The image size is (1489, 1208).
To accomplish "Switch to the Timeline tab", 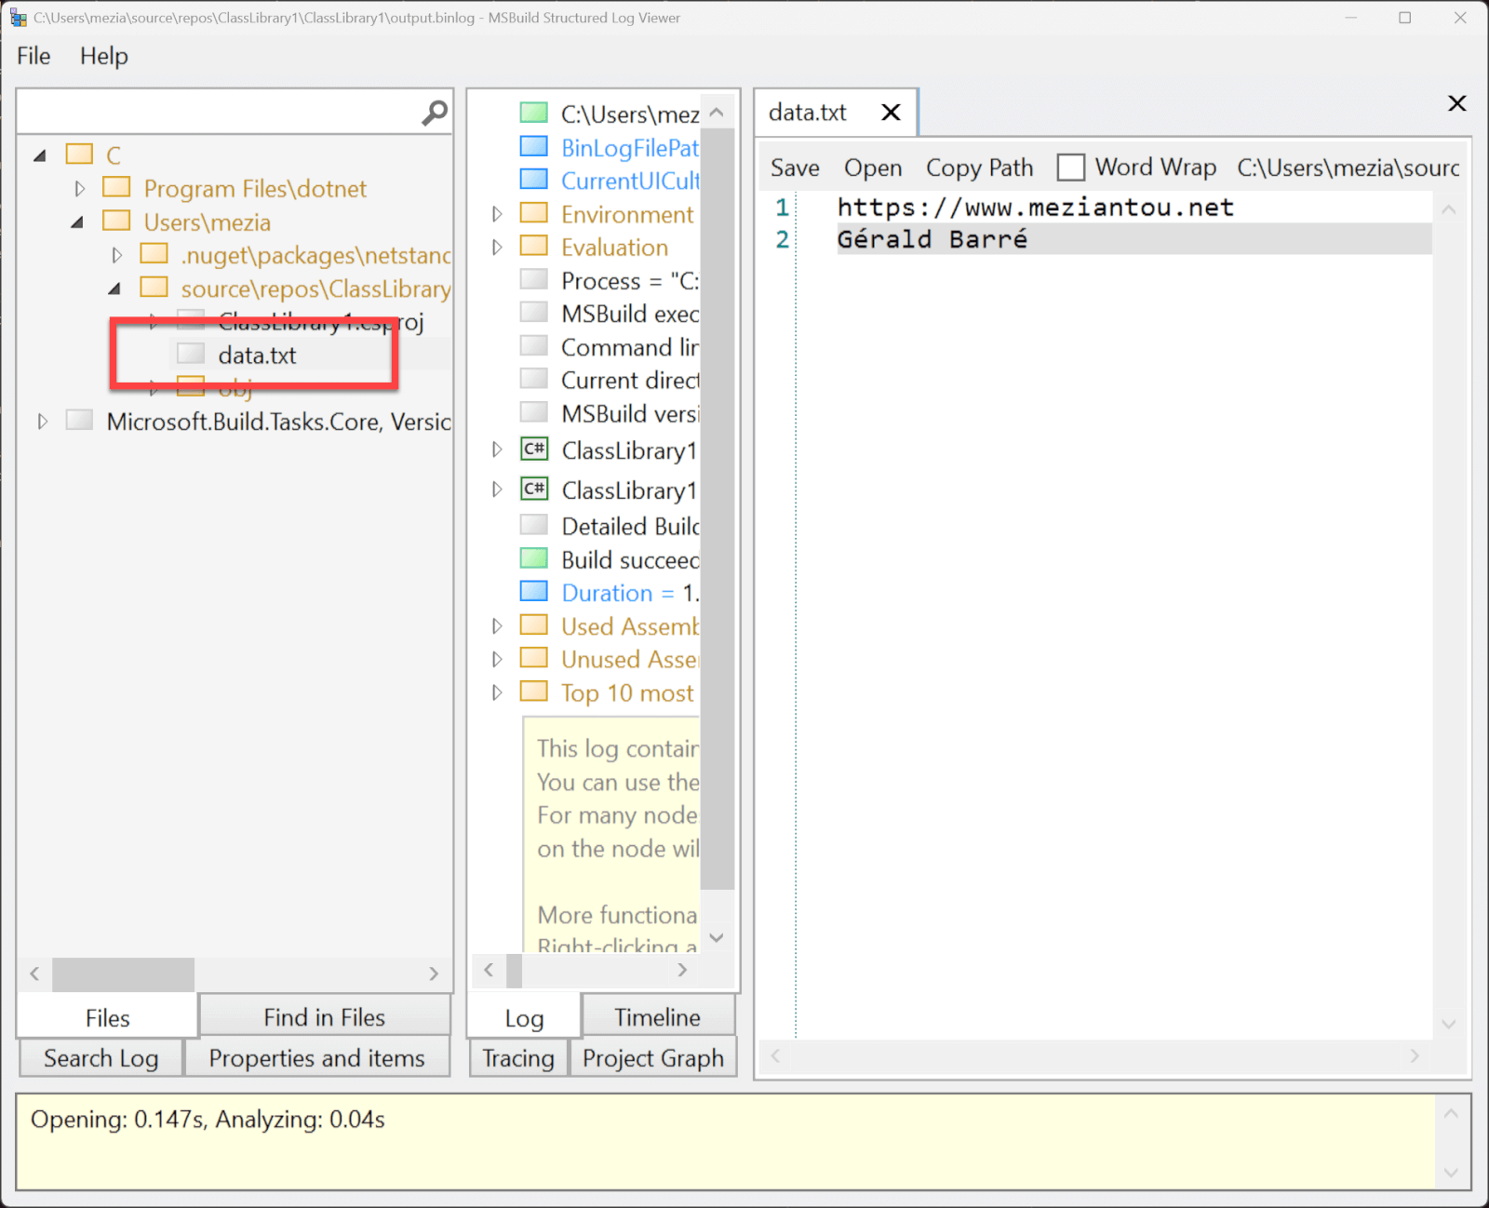I will pyautogui.click(x=658, y=1016).
